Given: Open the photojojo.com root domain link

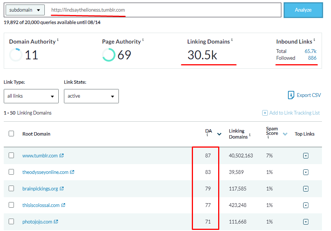Looking at the screenshot, I should (x=37, y=222).
